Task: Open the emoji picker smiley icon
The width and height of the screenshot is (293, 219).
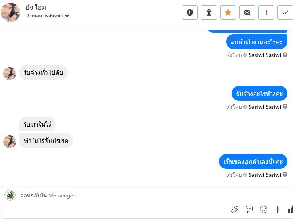Action: (x=264, y=209)
